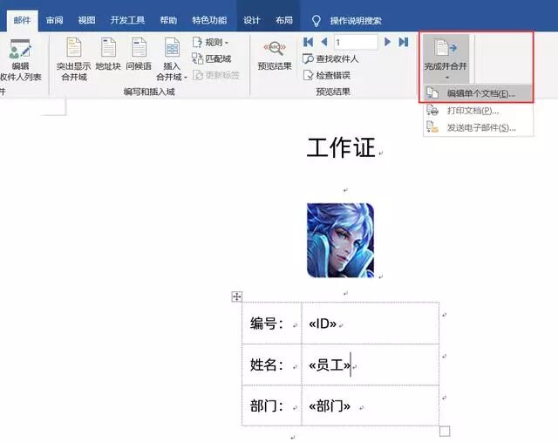Click the 编号 label cell

pyautogui.click(x=271, y=323)
